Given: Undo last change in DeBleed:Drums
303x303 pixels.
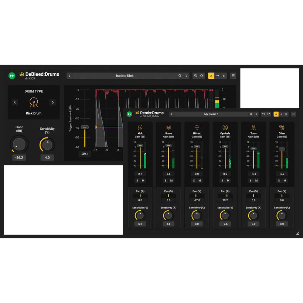Looking at the screenshot, I should (195, 76).
